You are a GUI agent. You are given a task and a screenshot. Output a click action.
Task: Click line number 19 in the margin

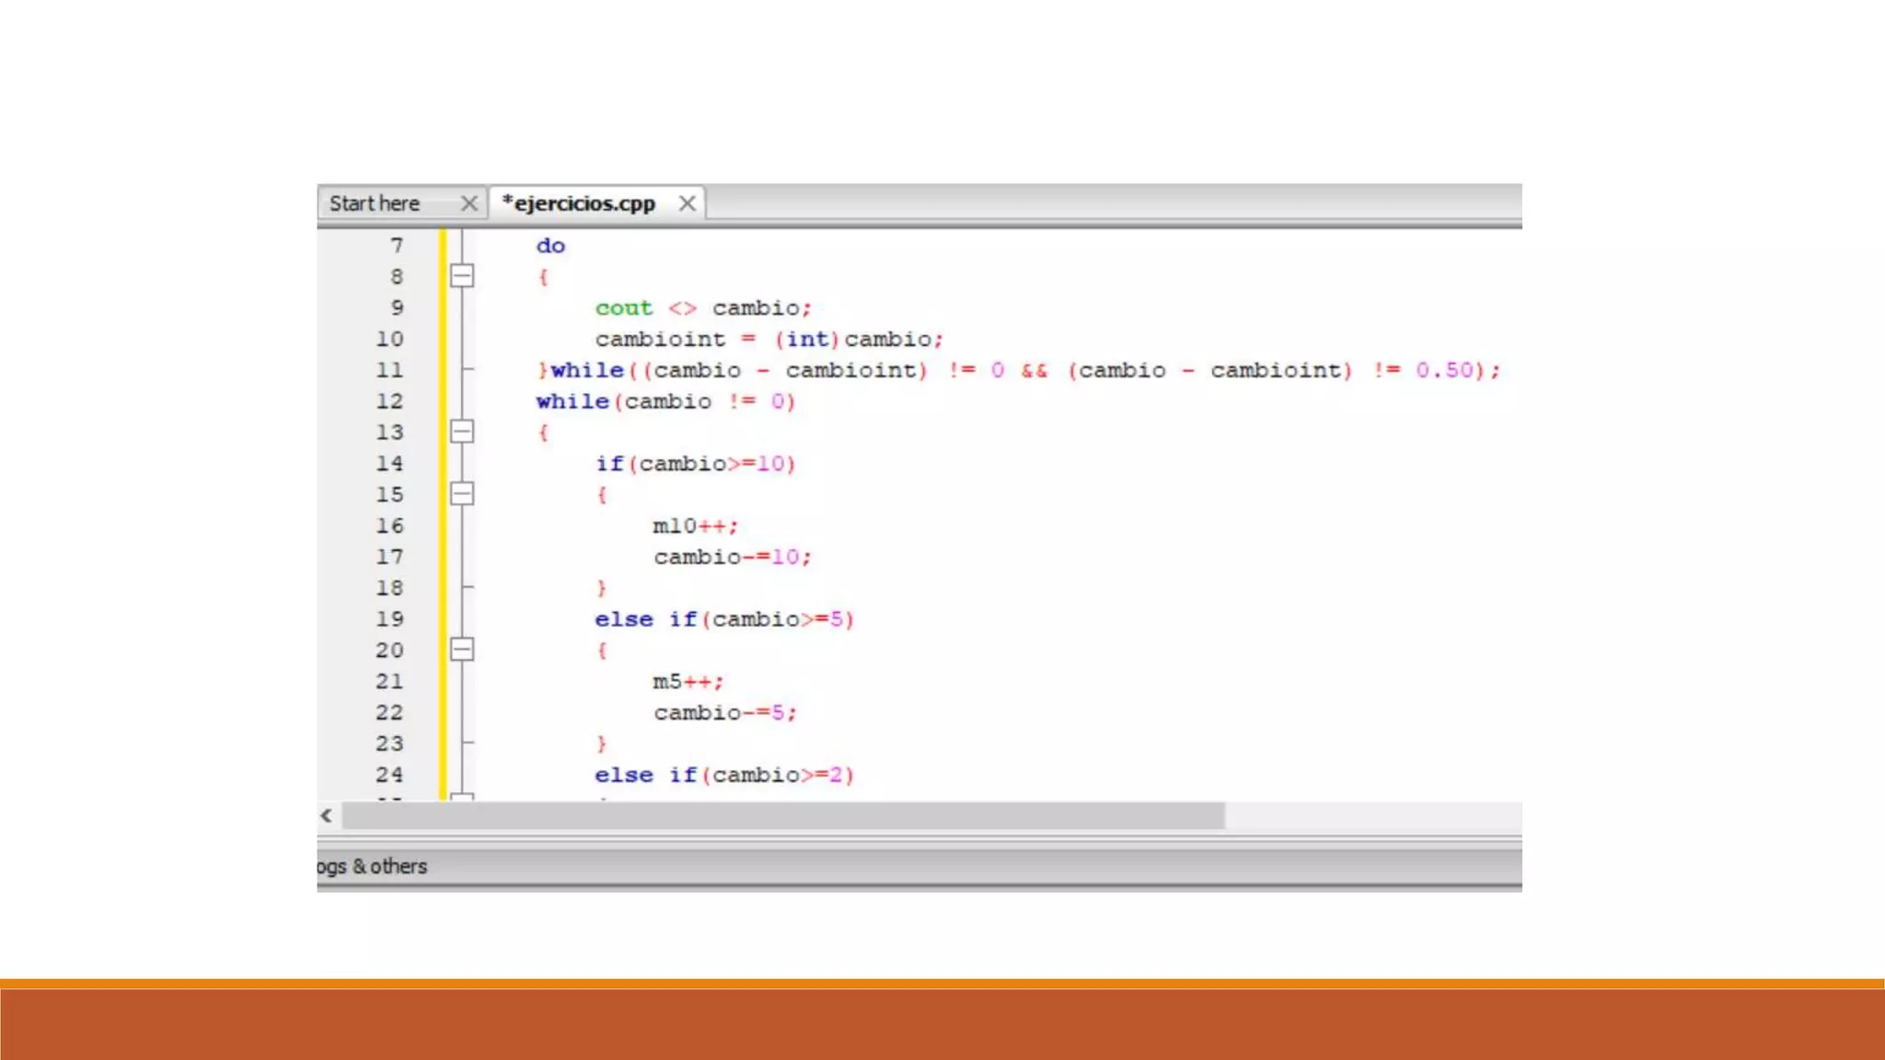(389, 619)
